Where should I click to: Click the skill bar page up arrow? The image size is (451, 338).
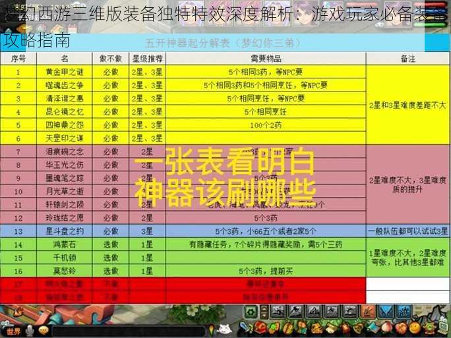pyautogui.click(x=264, y=309)
